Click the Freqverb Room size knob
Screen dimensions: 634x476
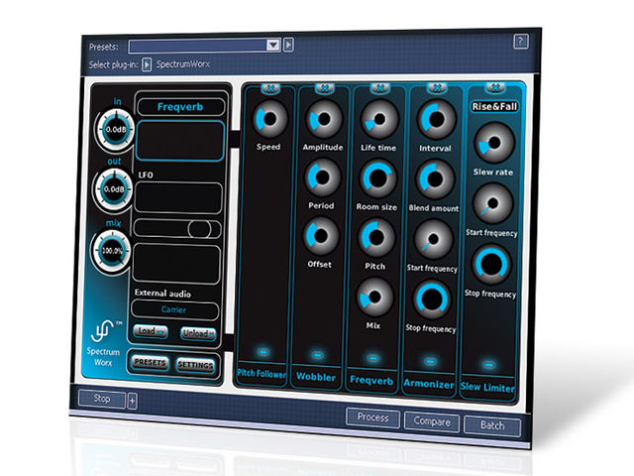click(x=378, y=178)
